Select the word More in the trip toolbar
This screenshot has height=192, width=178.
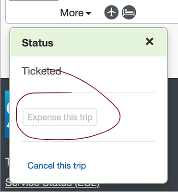tap(72, 13)
